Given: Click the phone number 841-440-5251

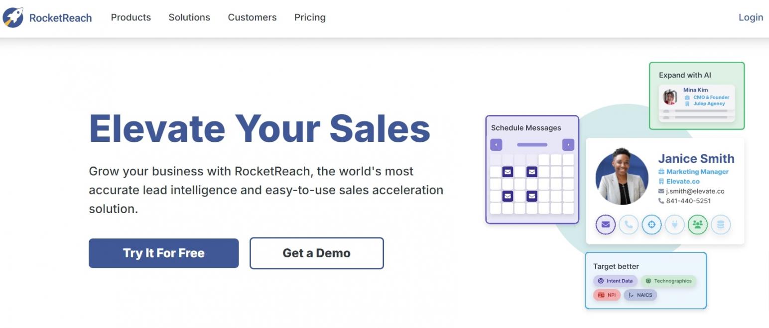Looking at the screenshot, I should [688, 201].
